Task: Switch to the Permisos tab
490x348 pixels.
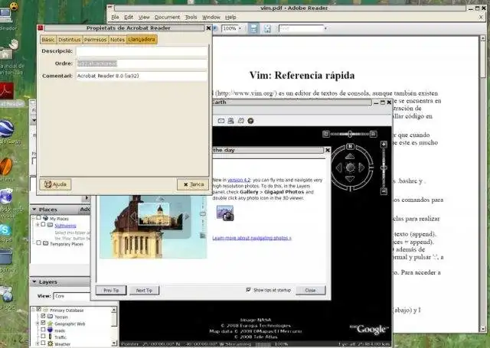Action: [95, 39]
